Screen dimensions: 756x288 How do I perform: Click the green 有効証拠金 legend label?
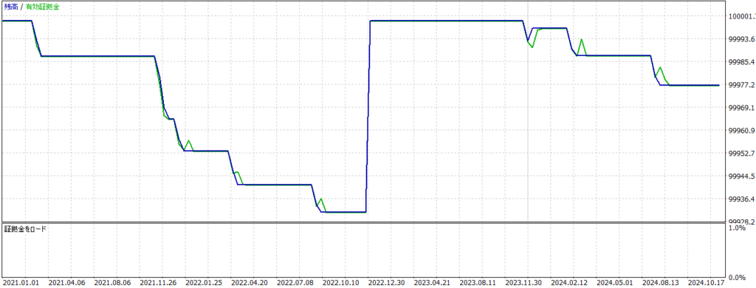pos(44,7)
